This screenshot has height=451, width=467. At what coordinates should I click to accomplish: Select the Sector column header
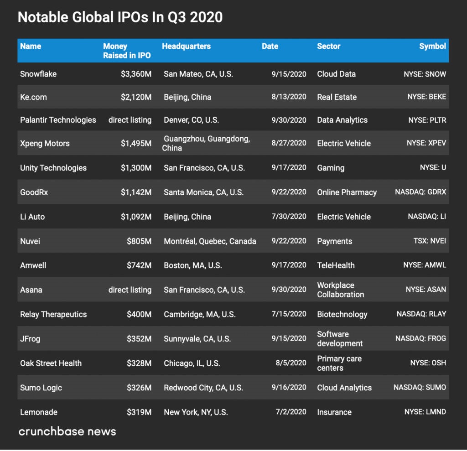[329, 46]
